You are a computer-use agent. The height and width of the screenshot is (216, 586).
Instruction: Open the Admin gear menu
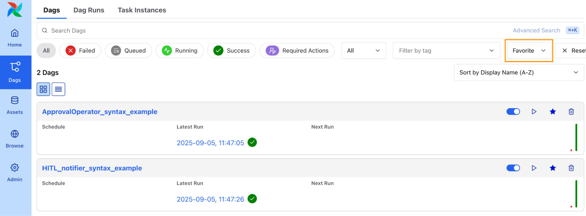[x=15, y=173]
